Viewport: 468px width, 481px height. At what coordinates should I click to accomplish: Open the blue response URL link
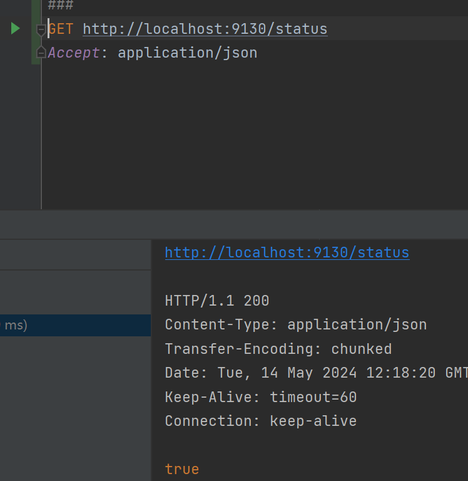[287, 253]
